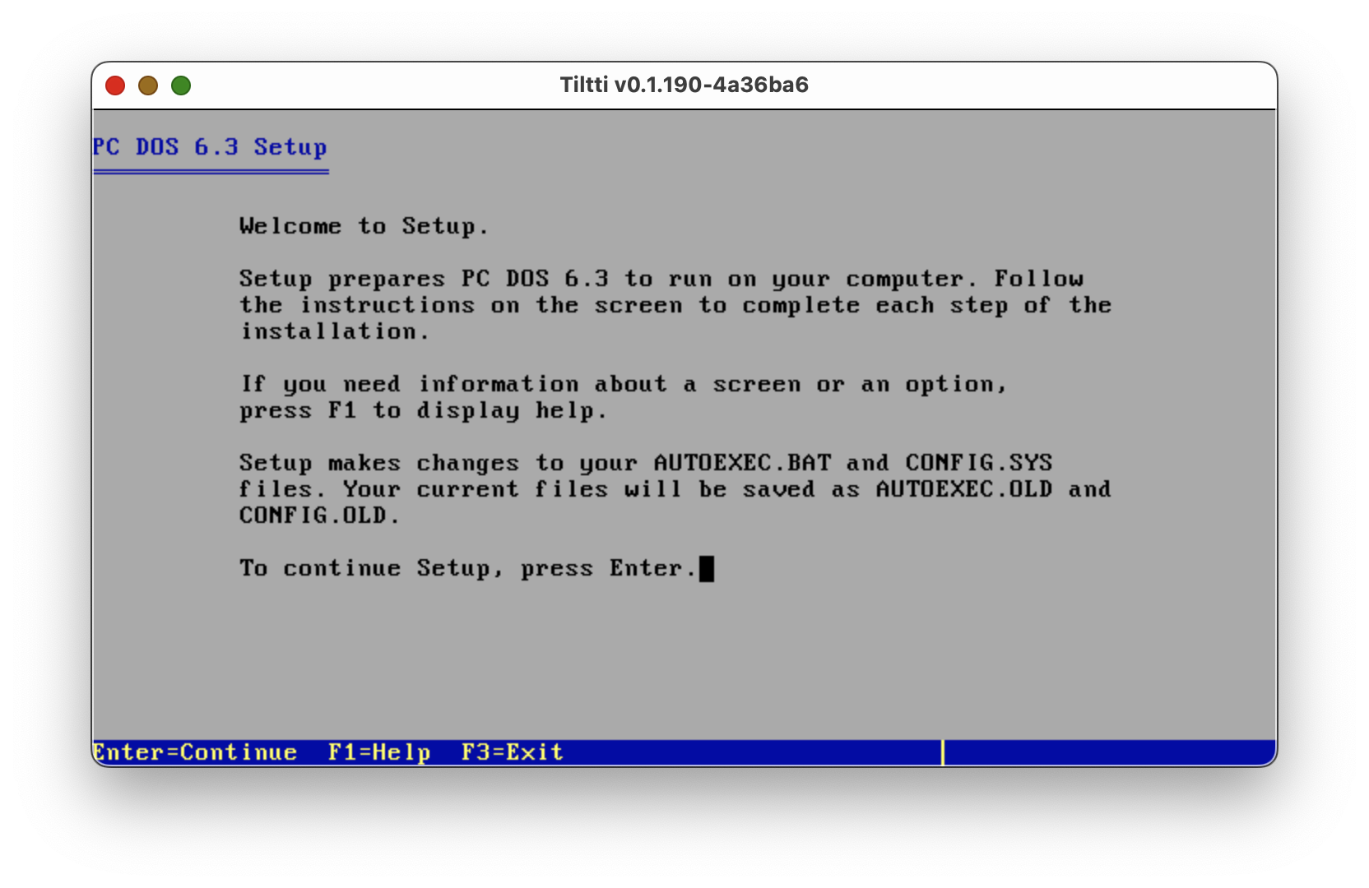Image resolution: width=1369 pixels, height=888 pixels.
Task: Click the black block text cursor
Action: 706,569
